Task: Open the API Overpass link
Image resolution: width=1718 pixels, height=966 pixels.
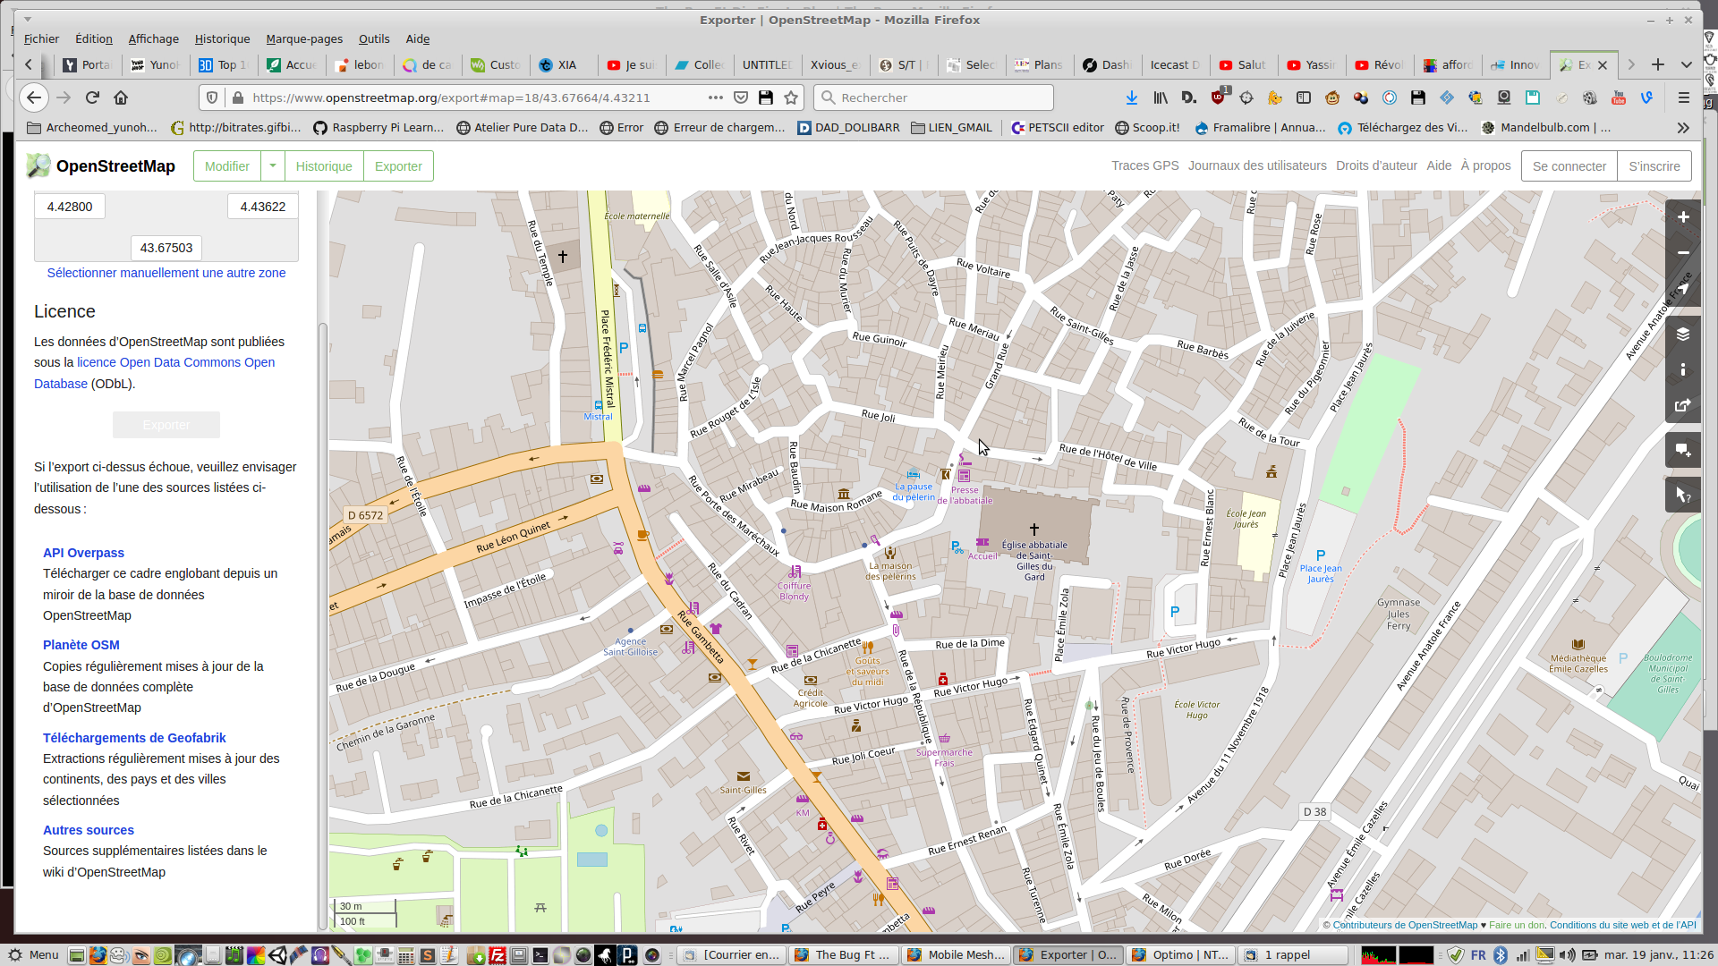Action: click(83, 553)
